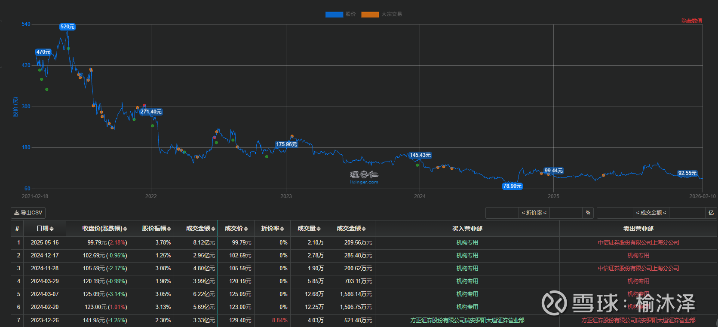Sort by 成交量 column arrows
This screenshot has height=327, width=718.
319,229
